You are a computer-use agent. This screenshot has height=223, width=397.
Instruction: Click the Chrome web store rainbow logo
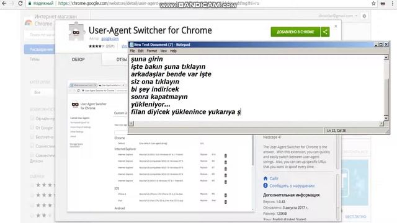click(x=29, y=23)
